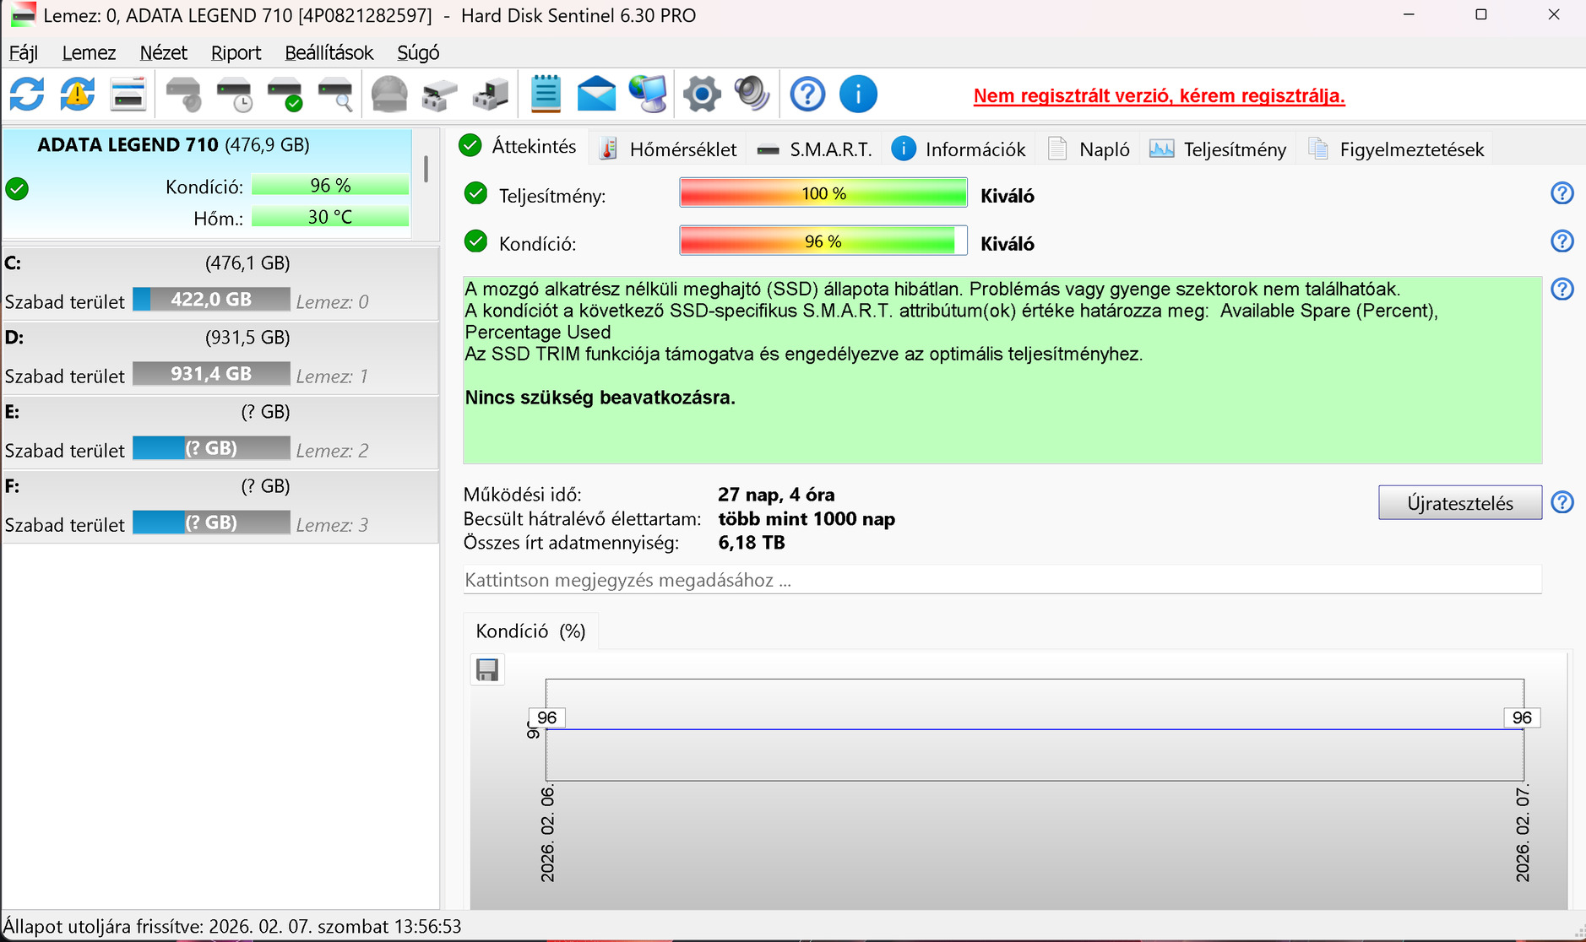
Task: Save the Kondíció chart with floppy icon
Action: pos(487,670)
